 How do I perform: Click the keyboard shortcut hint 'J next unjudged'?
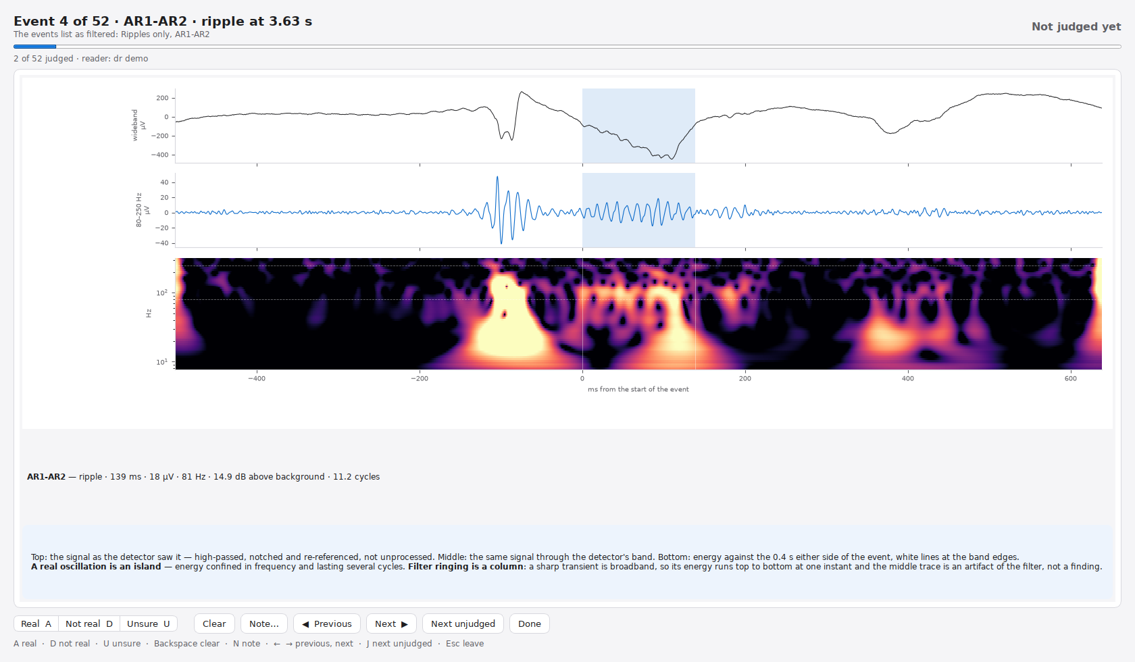399,644
